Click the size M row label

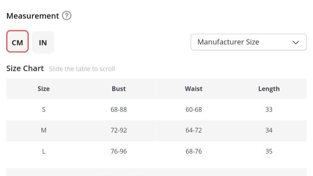[x=43, y=130]
